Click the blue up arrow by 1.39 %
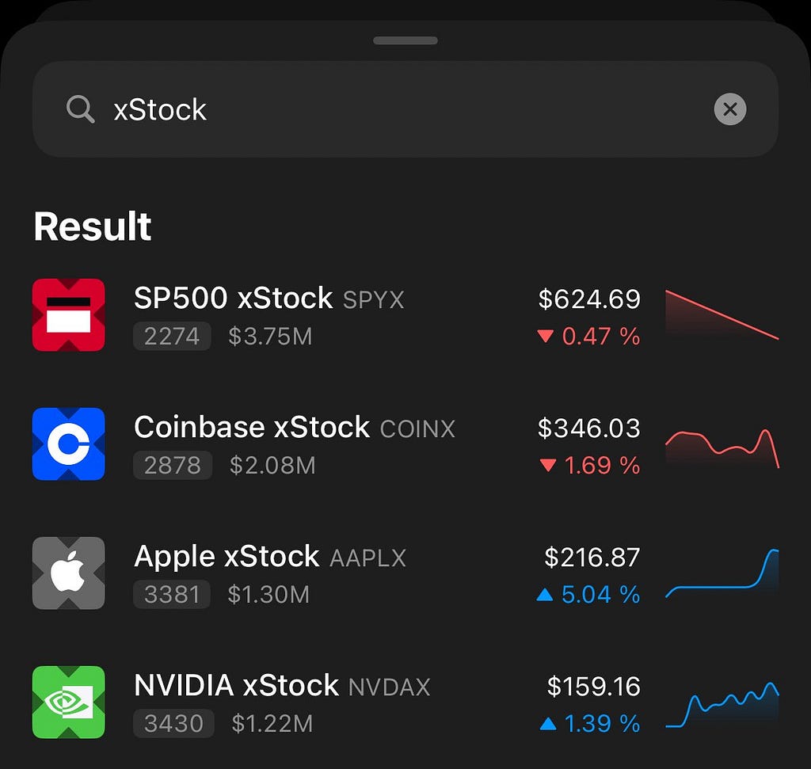 click(x=548, y=723)
